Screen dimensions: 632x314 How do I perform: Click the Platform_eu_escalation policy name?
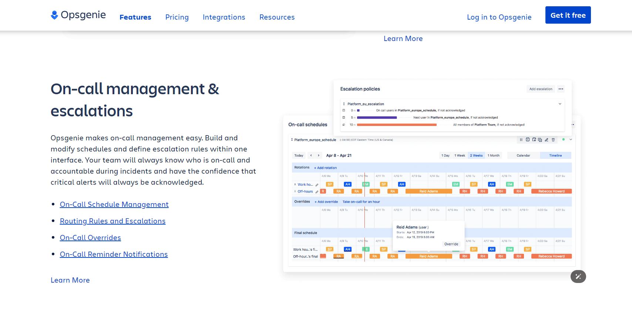pos(366,104)
